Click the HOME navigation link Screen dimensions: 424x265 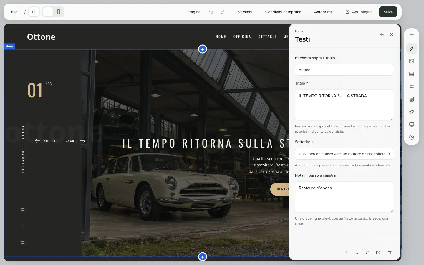[x=221, y=37]
